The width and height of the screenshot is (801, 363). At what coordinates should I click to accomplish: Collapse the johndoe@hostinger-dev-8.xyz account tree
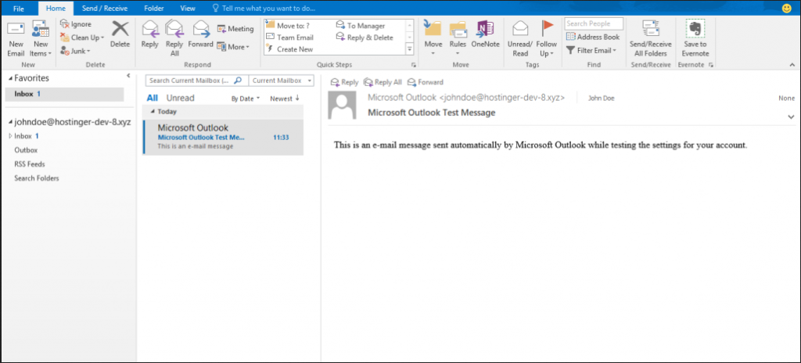click(8, 123)
